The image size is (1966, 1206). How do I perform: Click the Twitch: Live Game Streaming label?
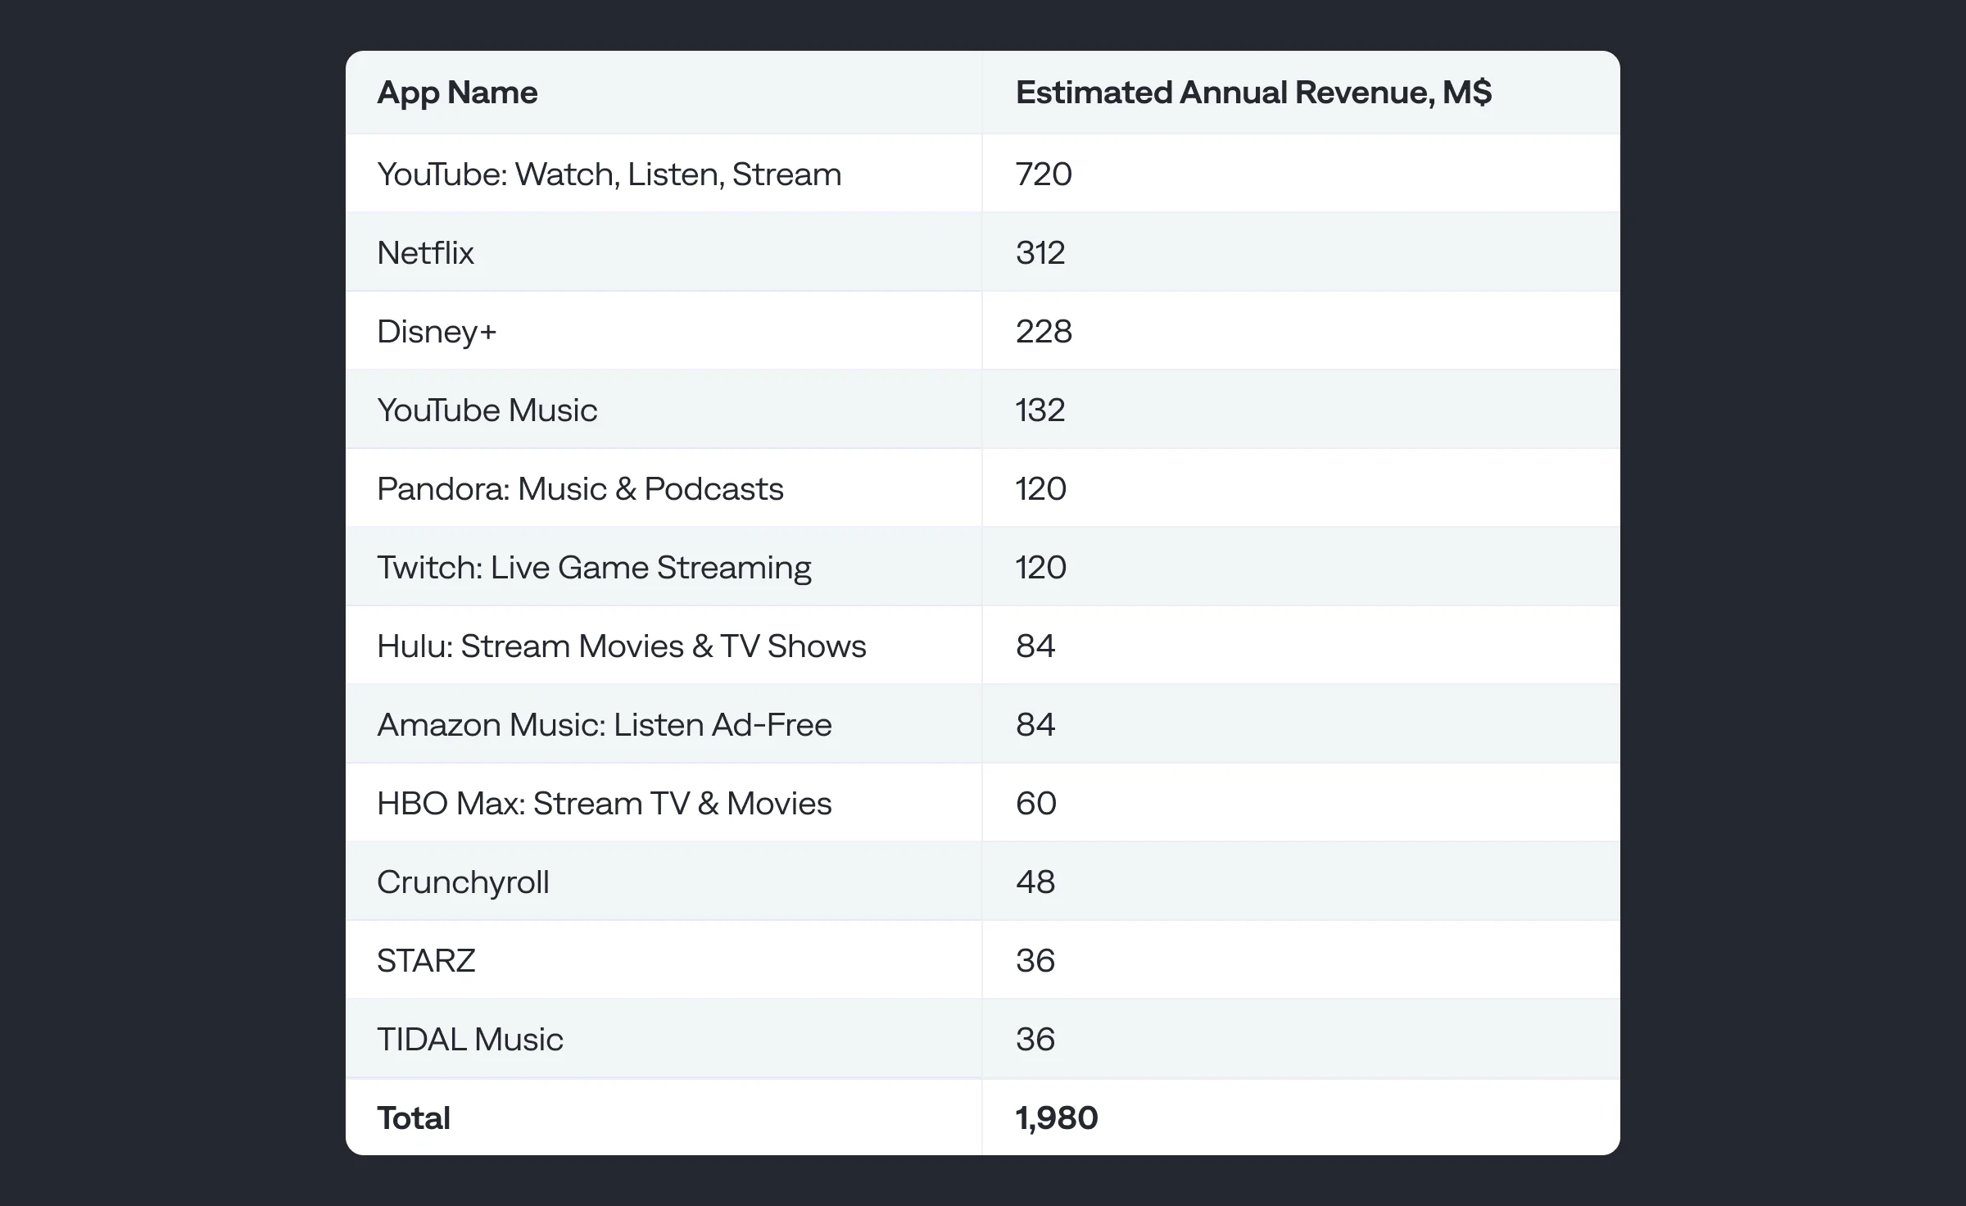[594, 566]
